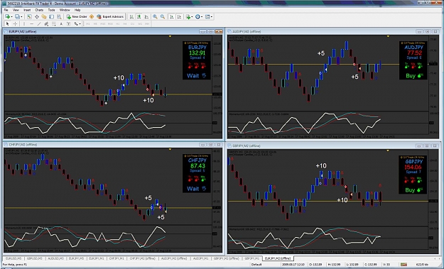Select the Crosshair tool
The image size is (444, 269).
pyautogui.click(x=15, y=23)
